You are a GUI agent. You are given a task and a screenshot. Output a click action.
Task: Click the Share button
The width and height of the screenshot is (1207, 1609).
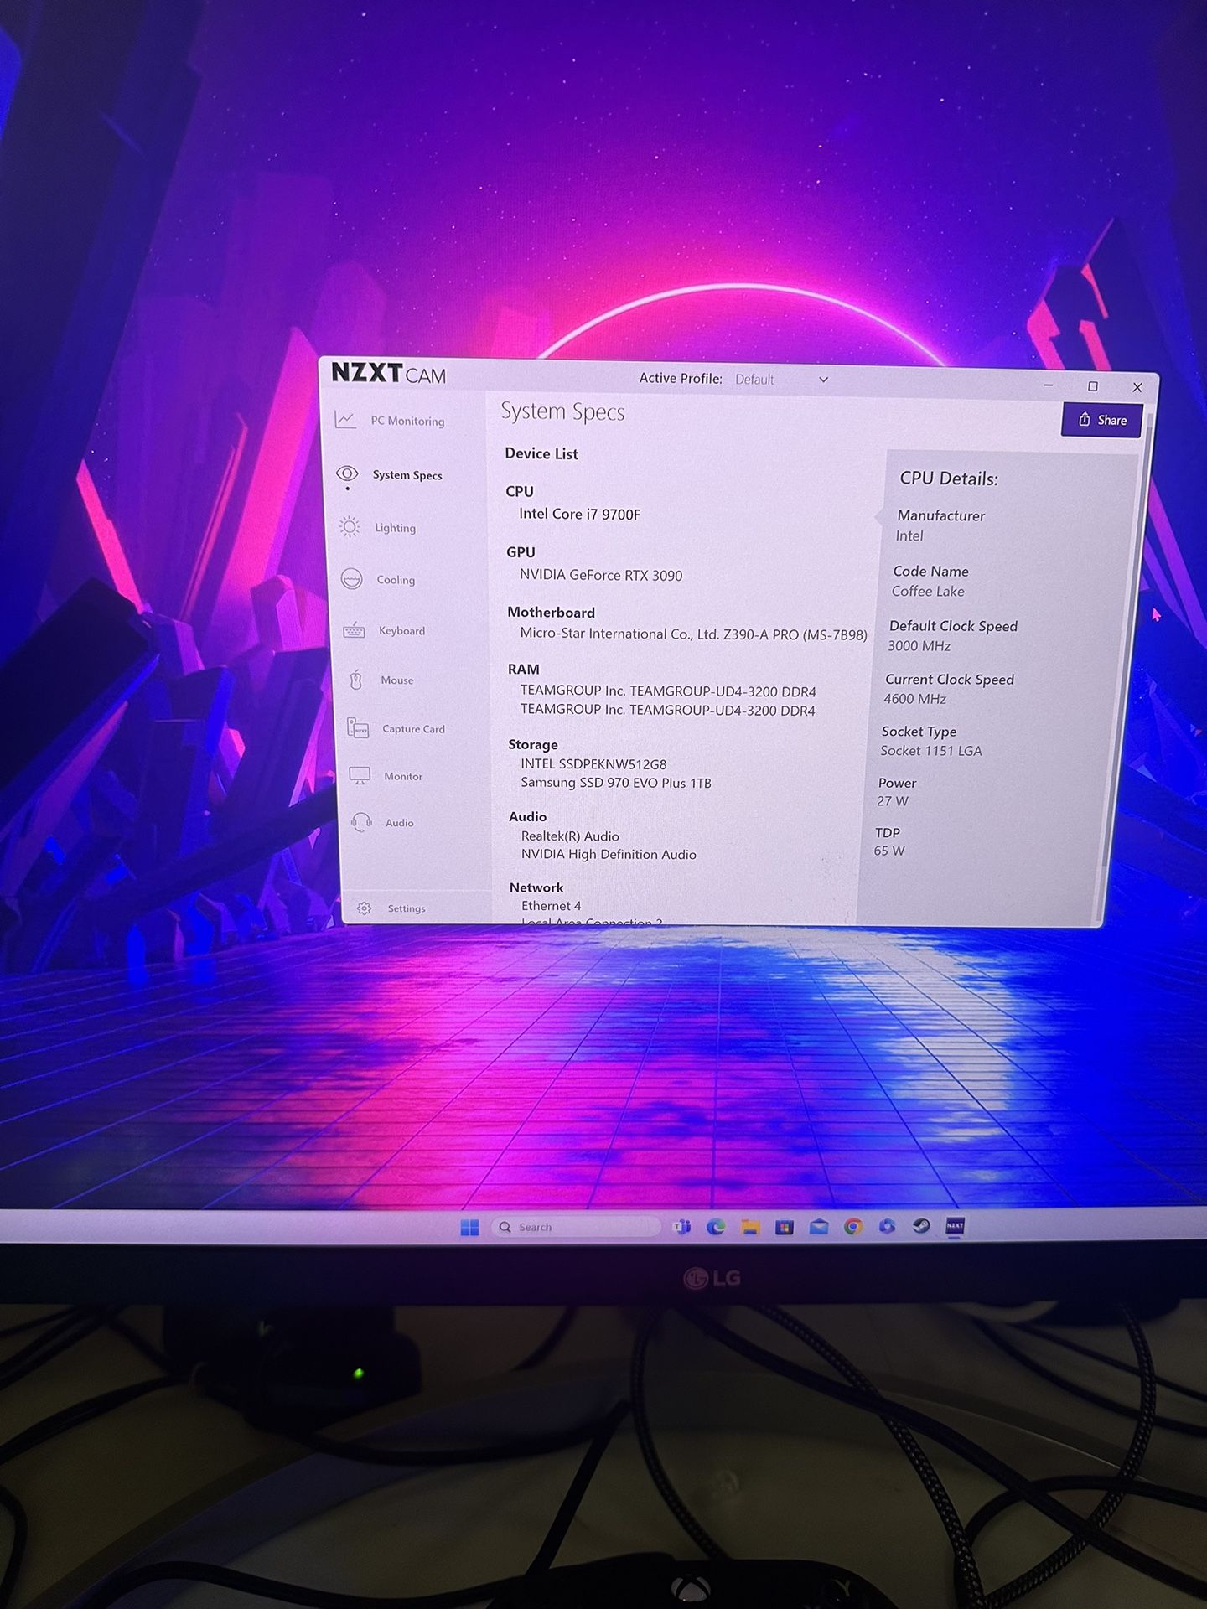(x=1101, y=420)
